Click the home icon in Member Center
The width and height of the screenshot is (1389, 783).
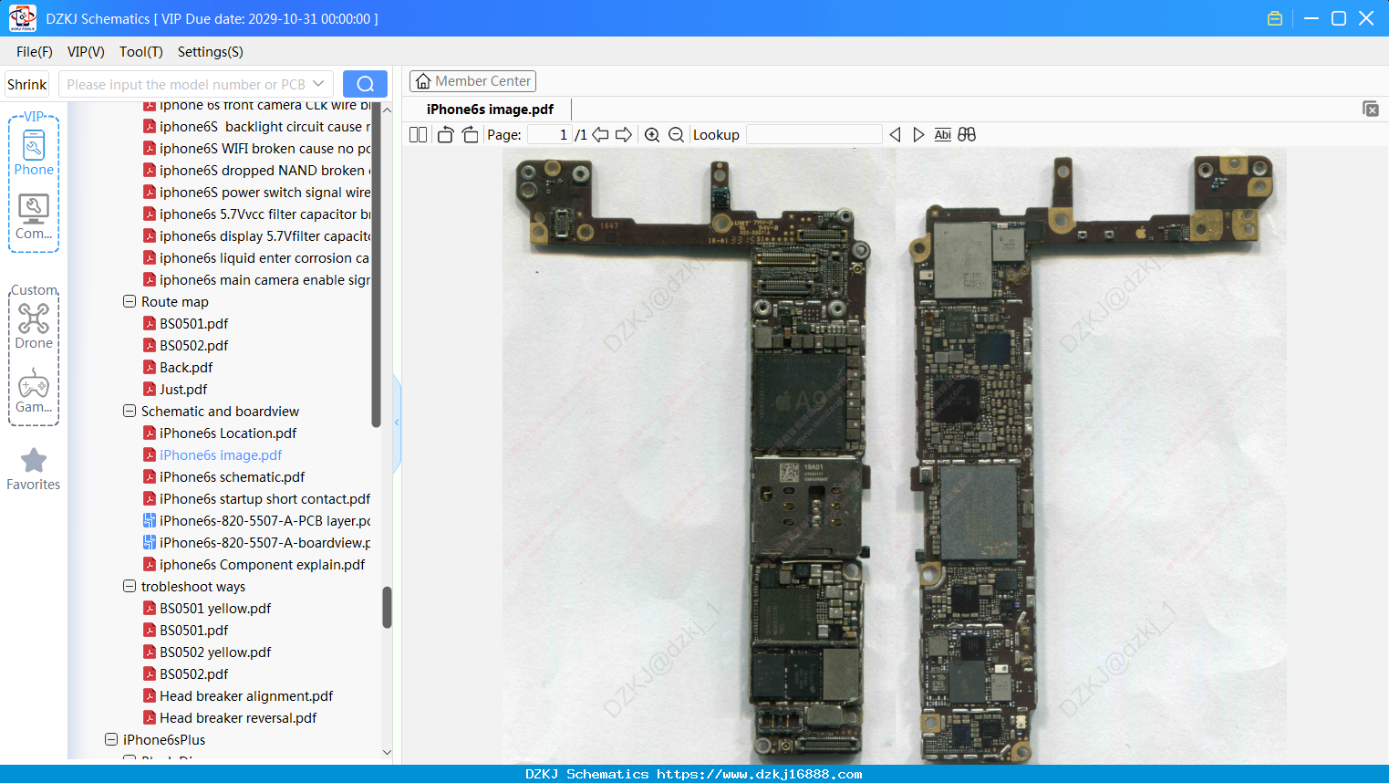click(423, 81)
